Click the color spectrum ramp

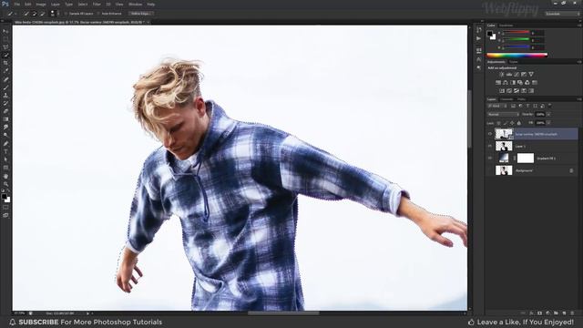click(x=517, y=55)
